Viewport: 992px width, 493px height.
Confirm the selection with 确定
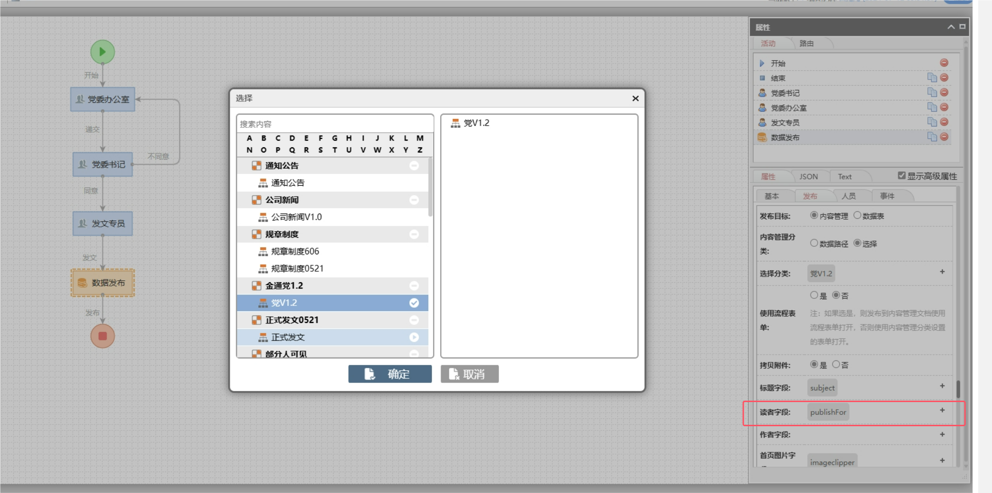pos(390,374)
